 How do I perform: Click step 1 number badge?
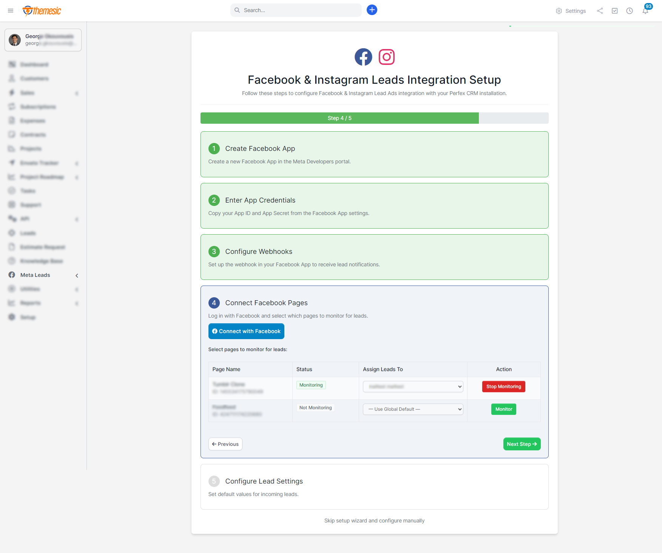[x=214, y=149]
